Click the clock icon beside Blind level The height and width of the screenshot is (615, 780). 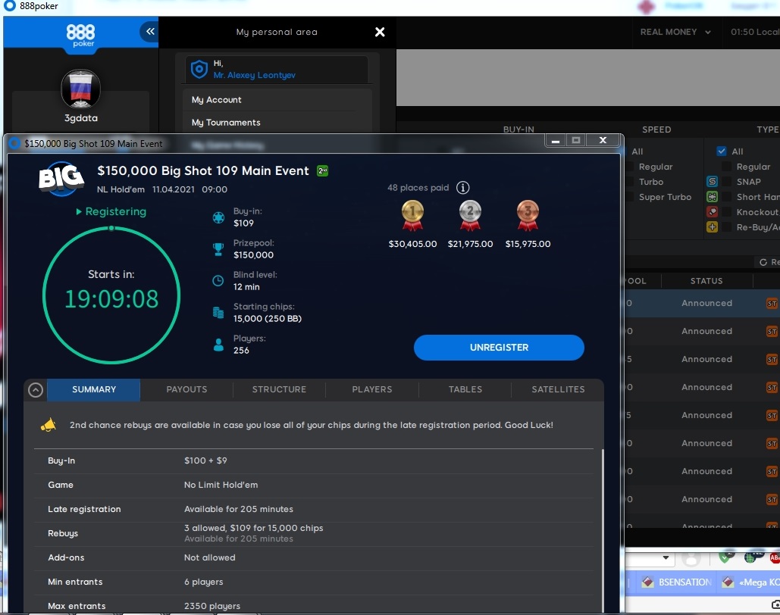click(x=218, y=281)
